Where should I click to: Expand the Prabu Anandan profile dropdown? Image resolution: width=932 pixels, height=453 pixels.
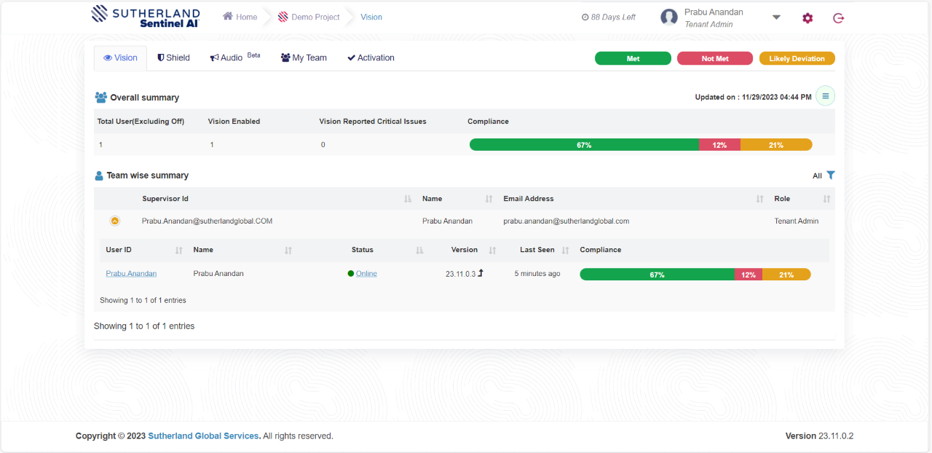[776, 17]
